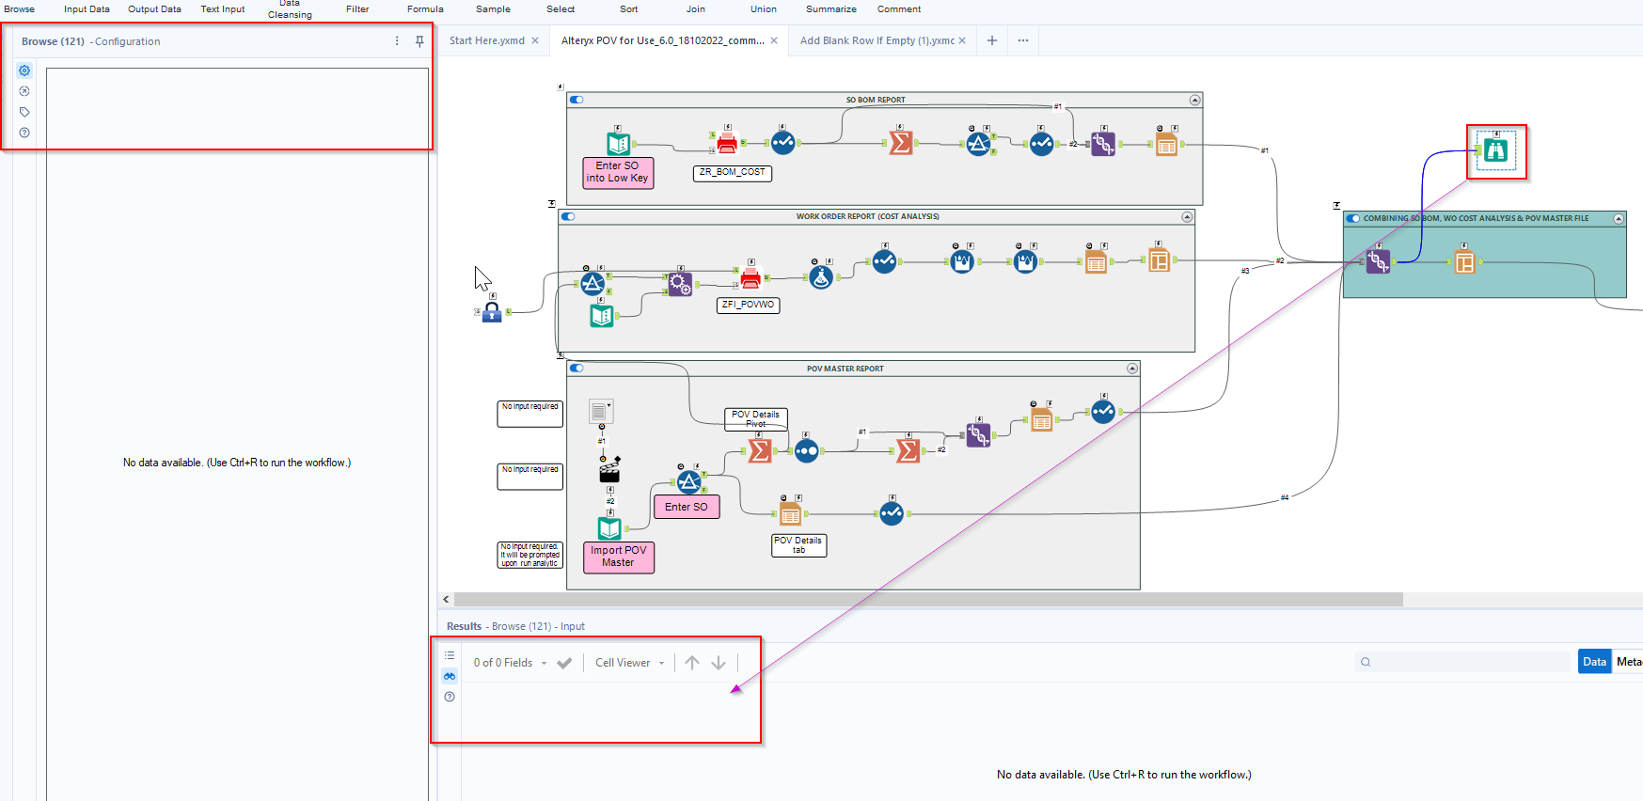This screenshot has height=801, width=1643.
Task: Switch to the Start Here.yxmd tab
Action: pos(486,40)
